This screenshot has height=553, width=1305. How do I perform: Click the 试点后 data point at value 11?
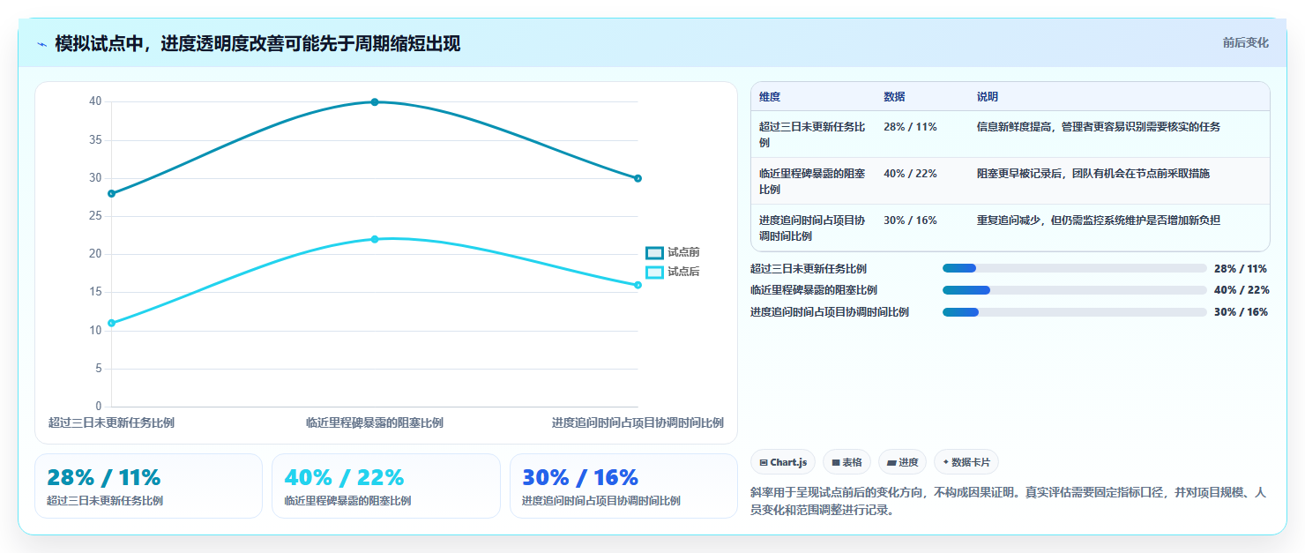(111, 323)
